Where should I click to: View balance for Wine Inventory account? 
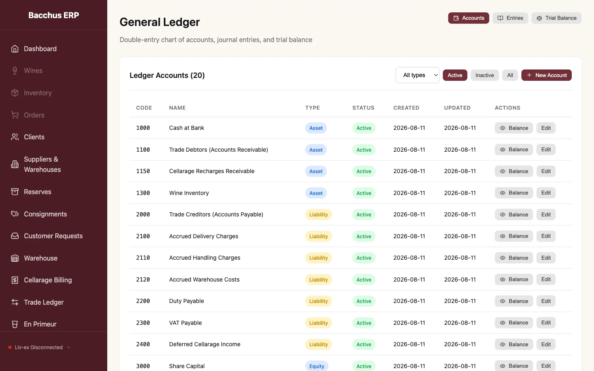pos(514,193)
